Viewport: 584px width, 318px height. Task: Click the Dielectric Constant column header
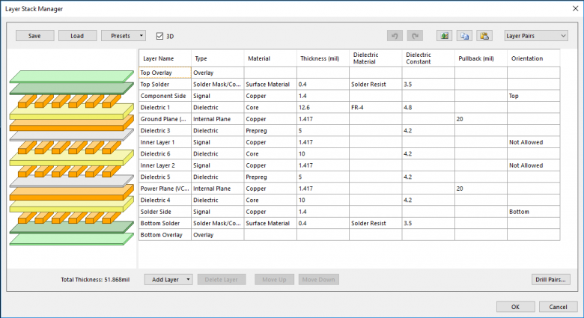coord(428,58)
